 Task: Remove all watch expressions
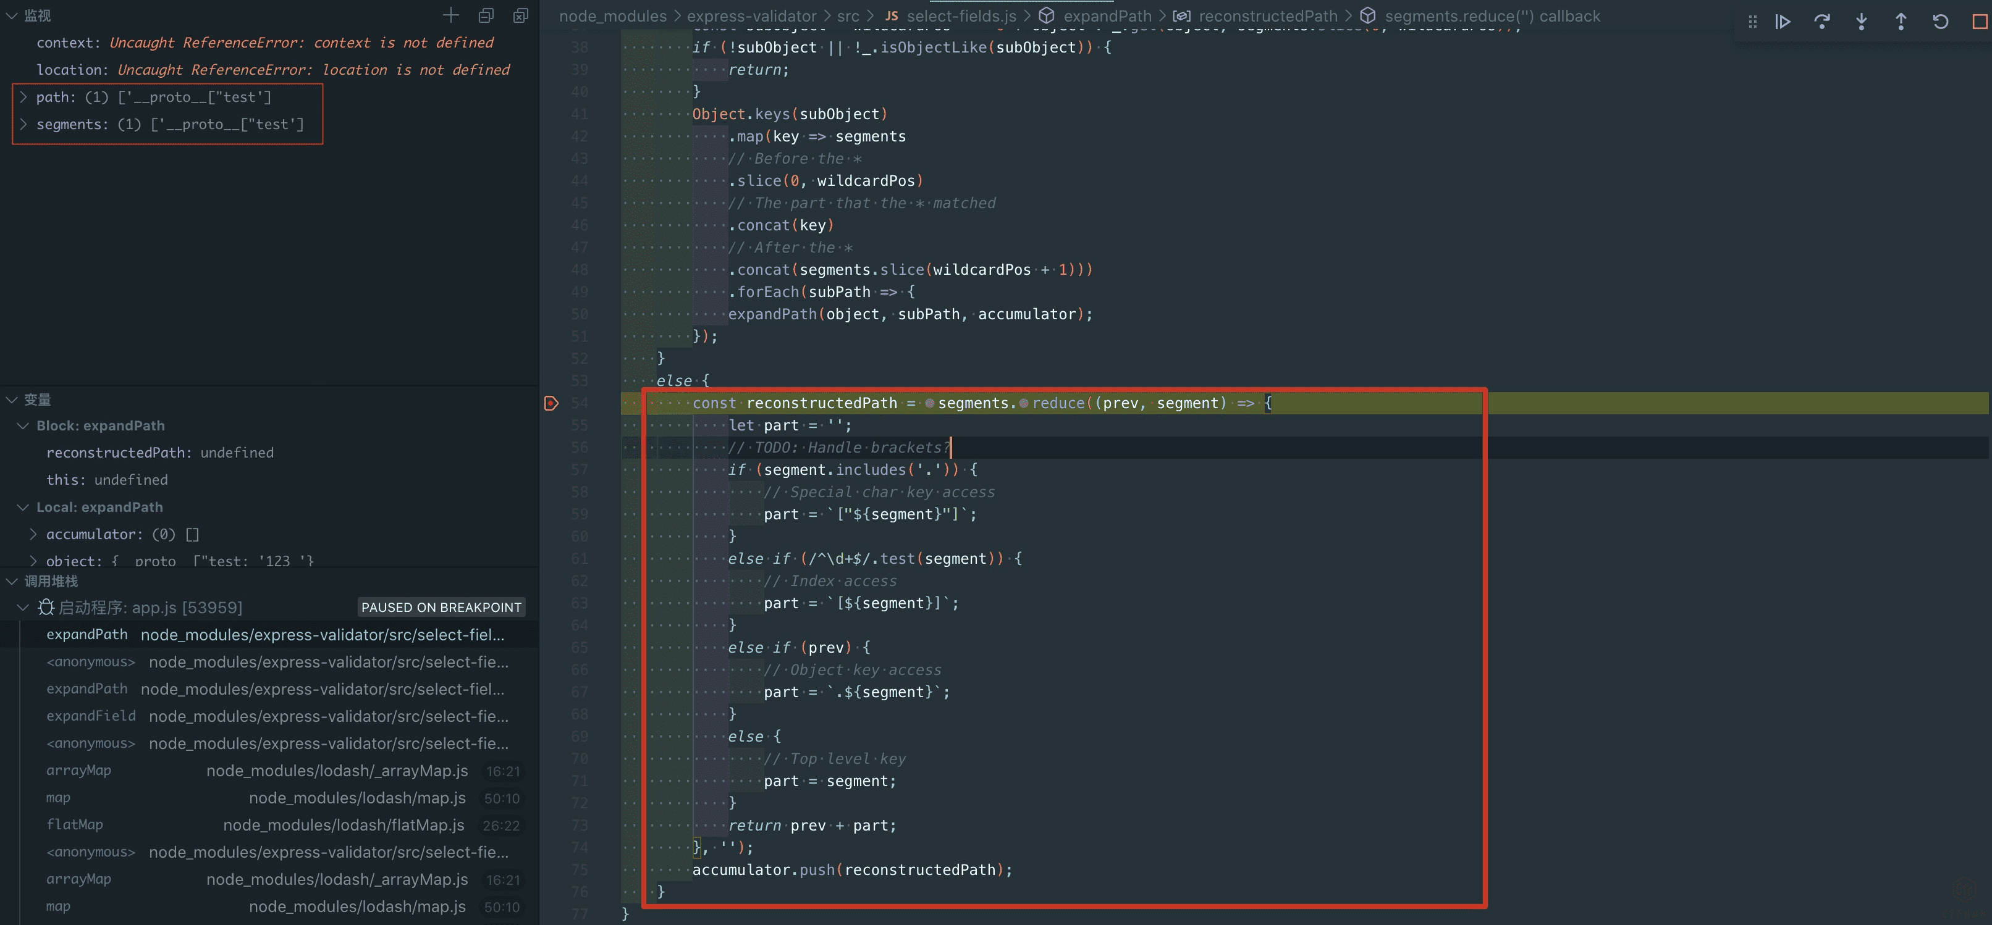click(x=520, y=15)
